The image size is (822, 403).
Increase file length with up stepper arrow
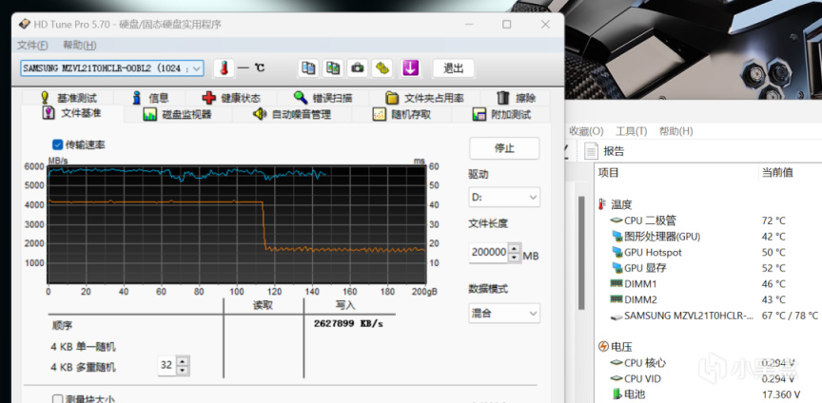(515, 248)
